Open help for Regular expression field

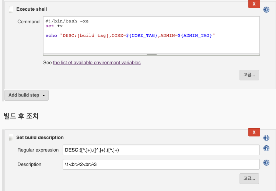(266, 148)
